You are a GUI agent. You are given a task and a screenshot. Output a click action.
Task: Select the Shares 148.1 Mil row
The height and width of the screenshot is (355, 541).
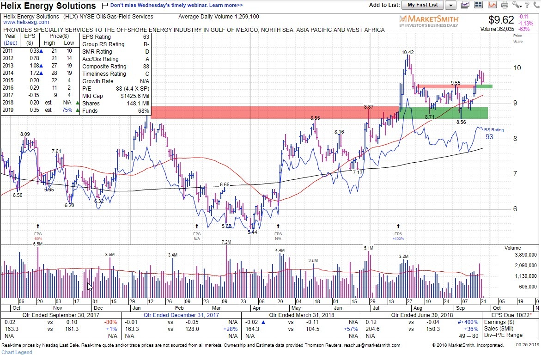(x=115, y=104)
